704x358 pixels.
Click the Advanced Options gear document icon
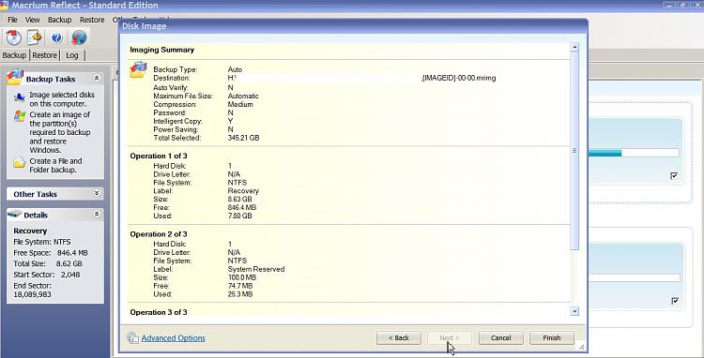click(x=133, y=337)
